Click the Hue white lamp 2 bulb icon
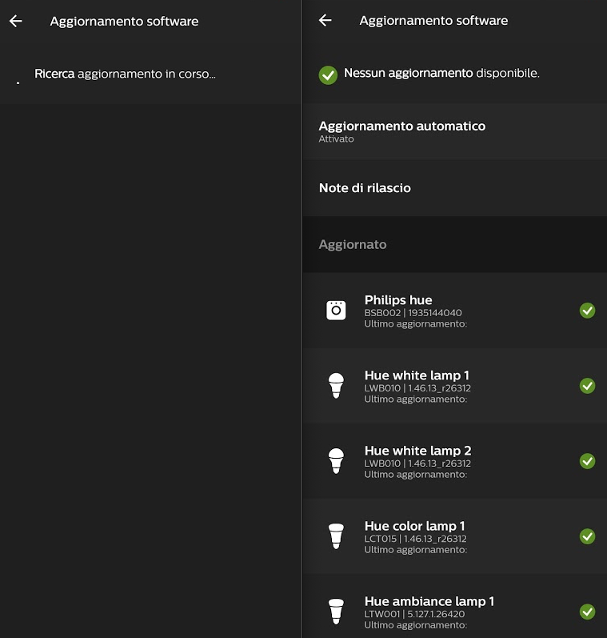Viewport: 607px width, 638px height. (x=336, y=460)
